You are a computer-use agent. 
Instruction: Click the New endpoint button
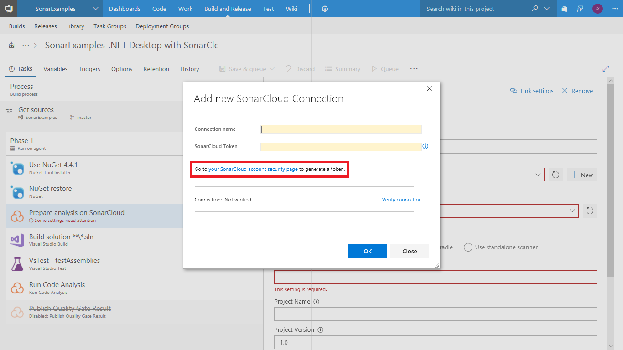tap(581, 175)
